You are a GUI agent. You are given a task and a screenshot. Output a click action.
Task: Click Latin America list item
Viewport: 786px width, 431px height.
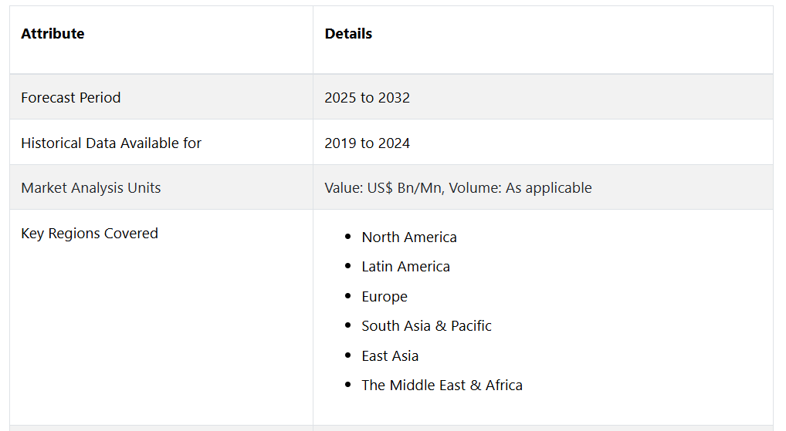(405, 266)
